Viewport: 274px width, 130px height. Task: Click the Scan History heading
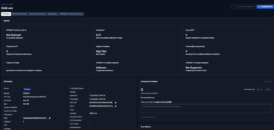pyautogui.click(x=146, y=127)
